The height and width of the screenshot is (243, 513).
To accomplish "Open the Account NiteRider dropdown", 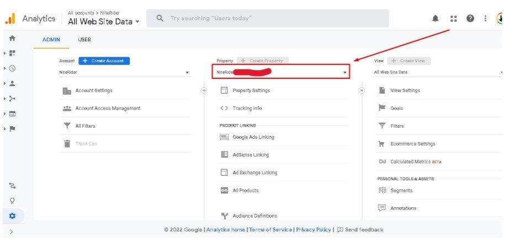I will (124, 73).
